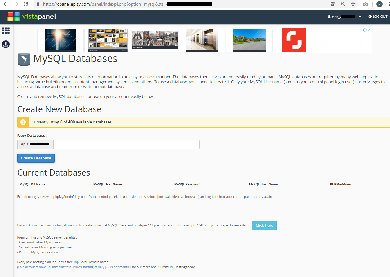The image size is (390, 277).
Task: Click the ad info icon
Action: click(x=365, y=30)
